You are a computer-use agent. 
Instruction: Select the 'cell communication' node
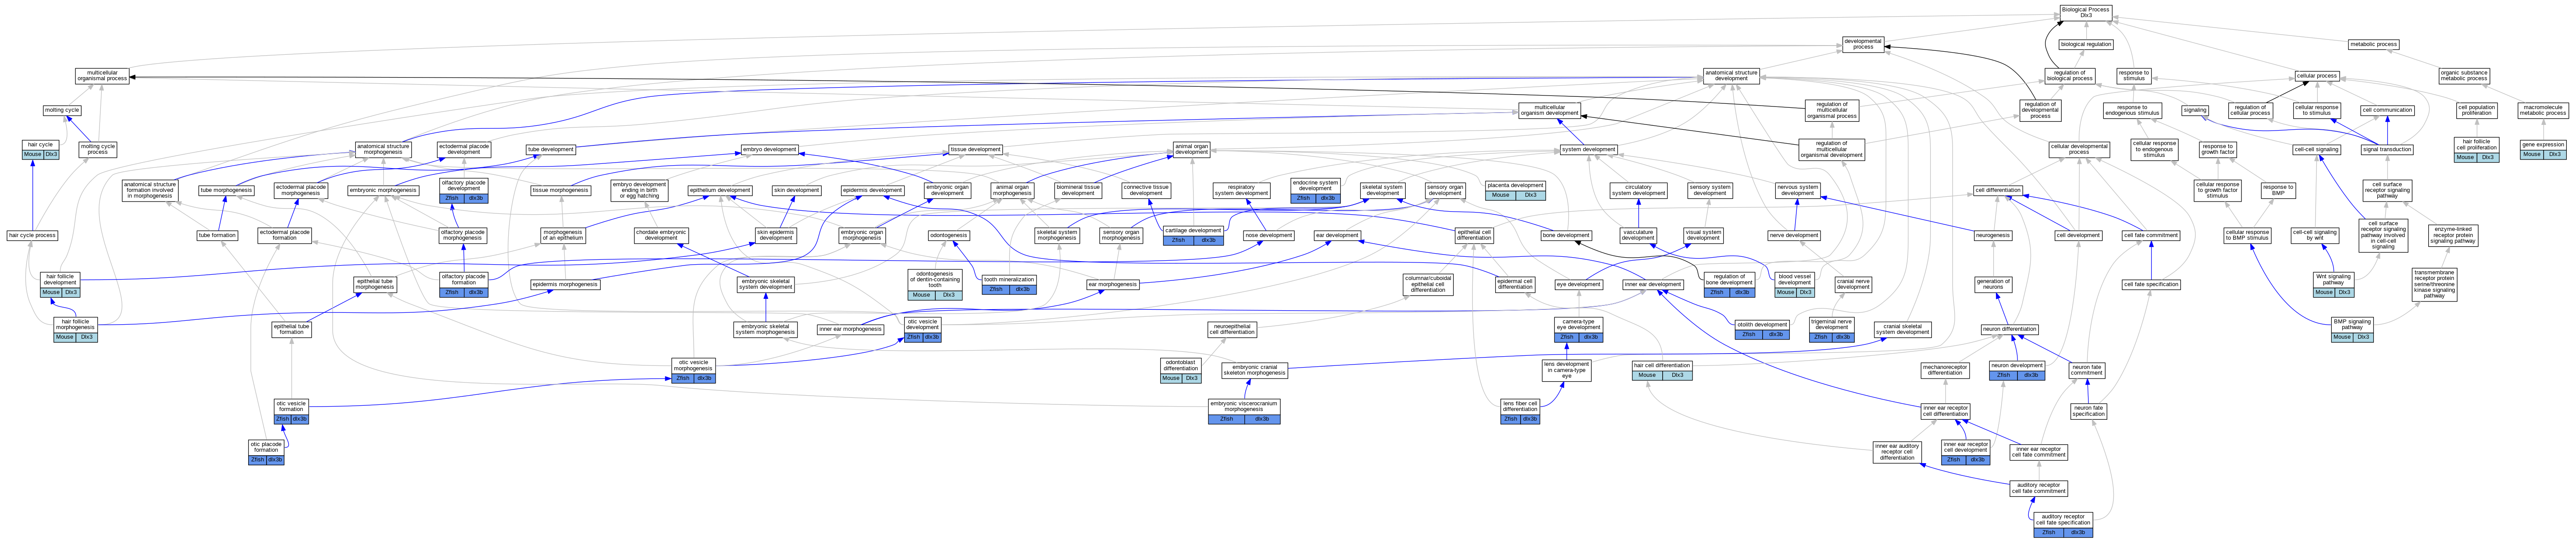(2387, 110)
